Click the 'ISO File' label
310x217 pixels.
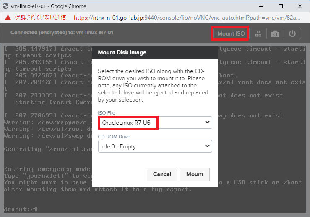pos(107,113)
